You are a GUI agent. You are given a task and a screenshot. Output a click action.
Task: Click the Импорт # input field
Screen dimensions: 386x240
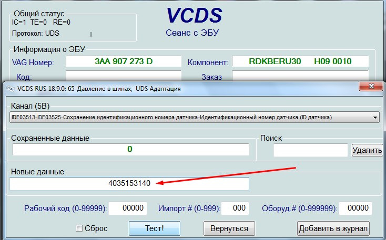click(235, 208)
